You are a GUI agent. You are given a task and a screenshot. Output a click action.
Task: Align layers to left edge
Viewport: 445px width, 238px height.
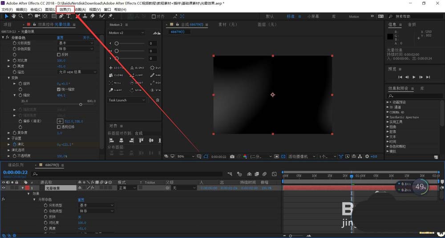[x=113, y=140]
